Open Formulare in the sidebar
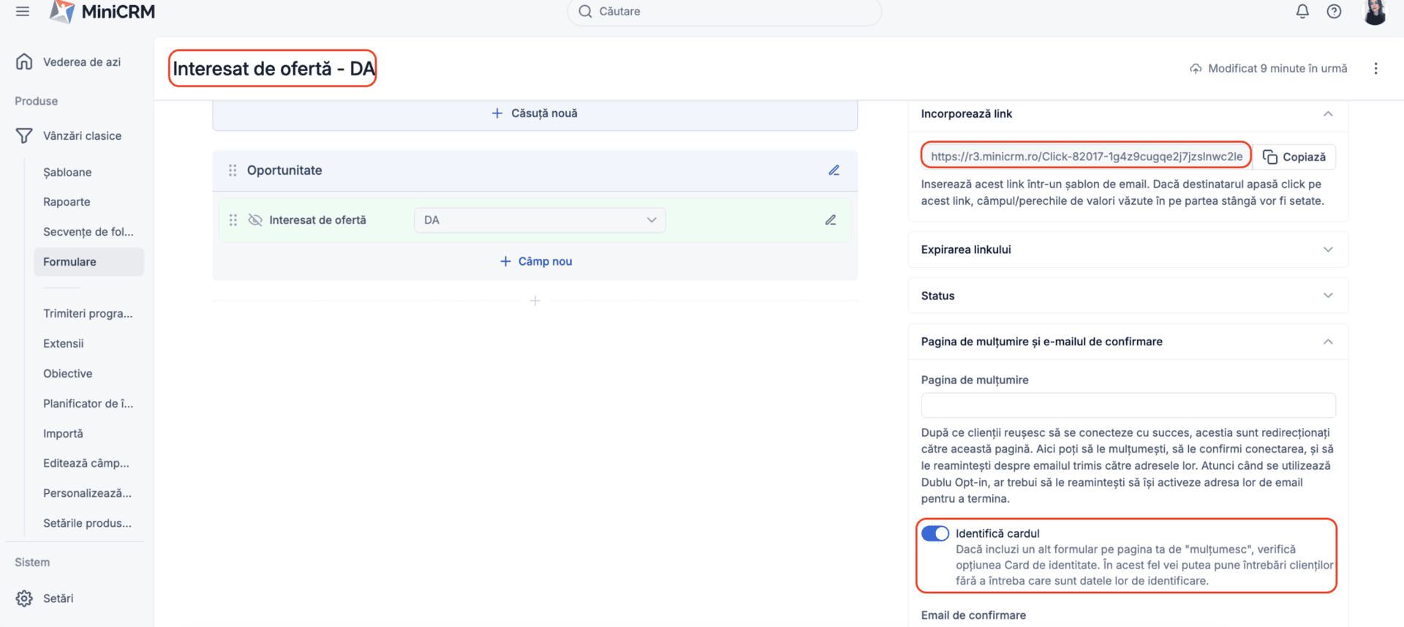This screenshot has width=1404, height=627. tap(69, 262)
